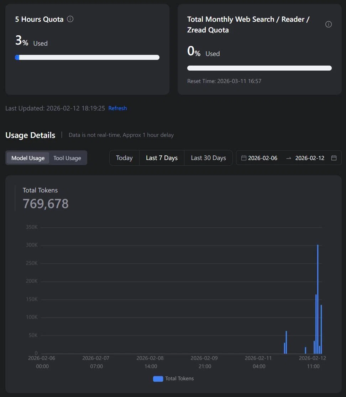Click the 2026-02-06 00:00 axis label
The image size is (346, 397).
pos(42,362)
